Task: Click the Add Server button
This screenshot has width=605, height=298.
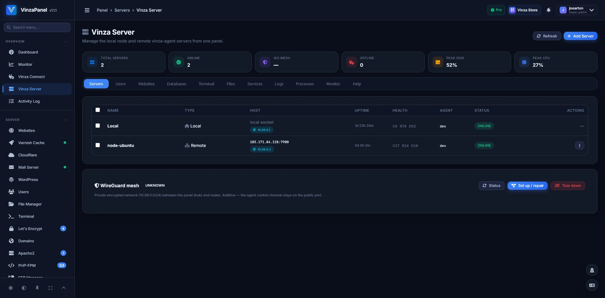Action: click(580, 36)
